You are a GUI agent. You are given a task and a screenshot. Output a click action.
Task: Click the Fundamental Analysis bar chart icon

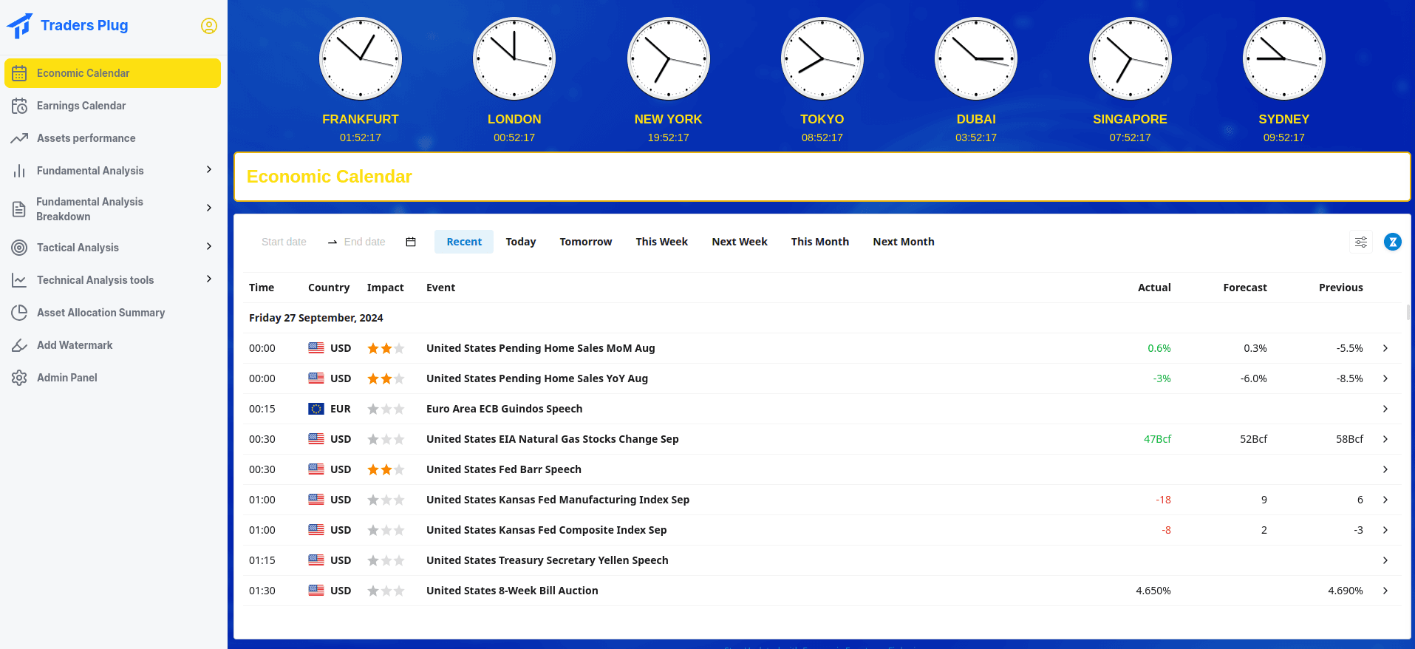(x=20, y=171)
